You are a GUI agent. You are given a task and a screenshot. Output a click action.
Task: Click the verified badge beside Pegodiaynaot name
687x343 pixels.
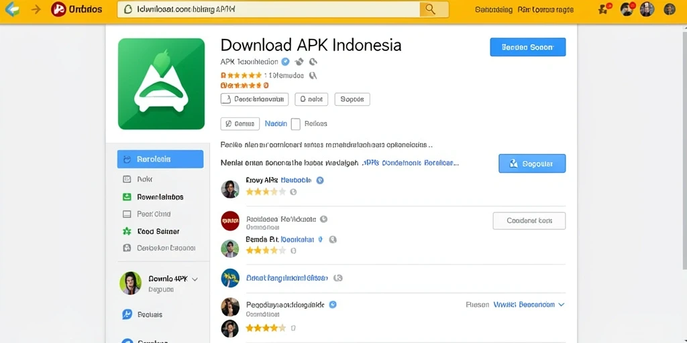[x=333, y=305]
